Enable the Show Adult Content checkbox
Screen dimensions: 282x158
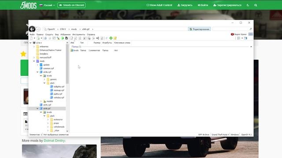point(148,5)
